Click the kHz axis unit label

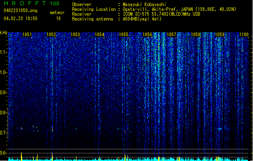pos(4,33)
